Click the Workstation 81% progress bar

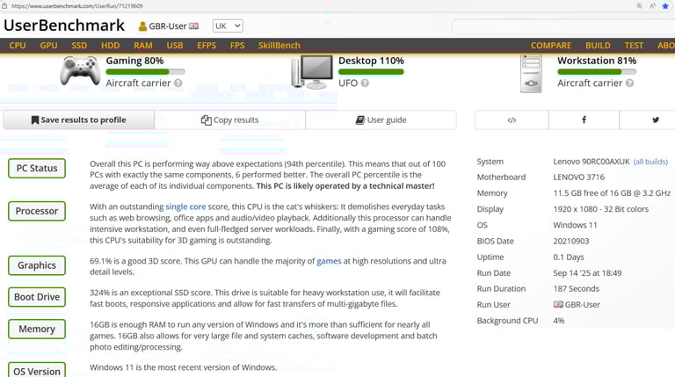597,72
